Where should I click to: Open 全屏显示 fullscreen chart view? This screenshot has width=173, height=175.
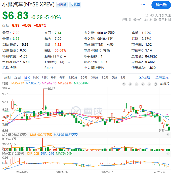click(x=162, y=77)
